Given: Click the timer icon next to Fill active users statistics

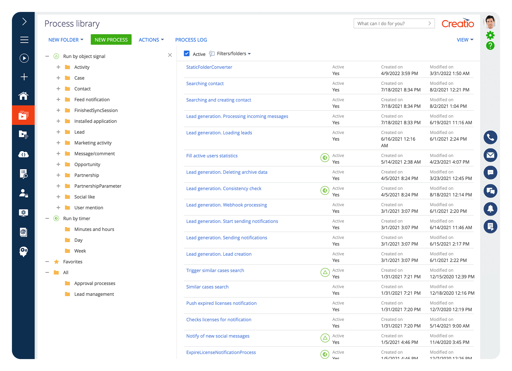Looking at the screenshot, I should (x=325, y=158).
